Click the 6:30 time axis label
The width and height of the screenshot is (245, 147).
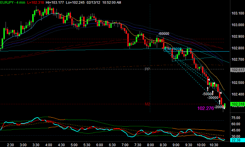(112, 145)
